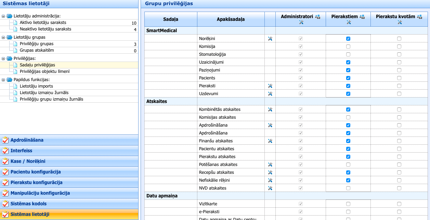Click tools icon under Administratori column header
This screenshot has height=220, width=430.
[x=301, y=22]
